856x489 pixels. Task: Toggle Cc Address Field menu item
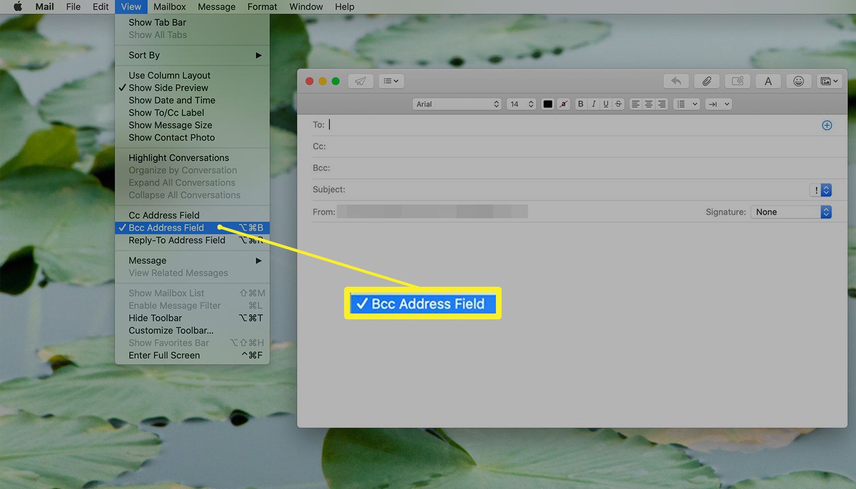pos(192,215)
